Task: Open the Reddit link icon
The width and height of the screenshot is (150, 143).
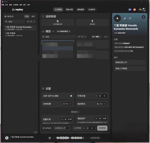Action: [135, 10]
